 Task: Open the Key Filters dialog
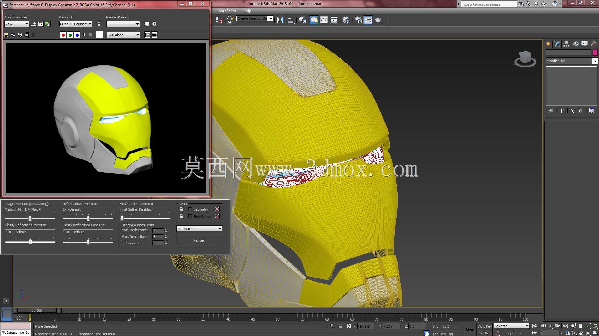[515, 333]
